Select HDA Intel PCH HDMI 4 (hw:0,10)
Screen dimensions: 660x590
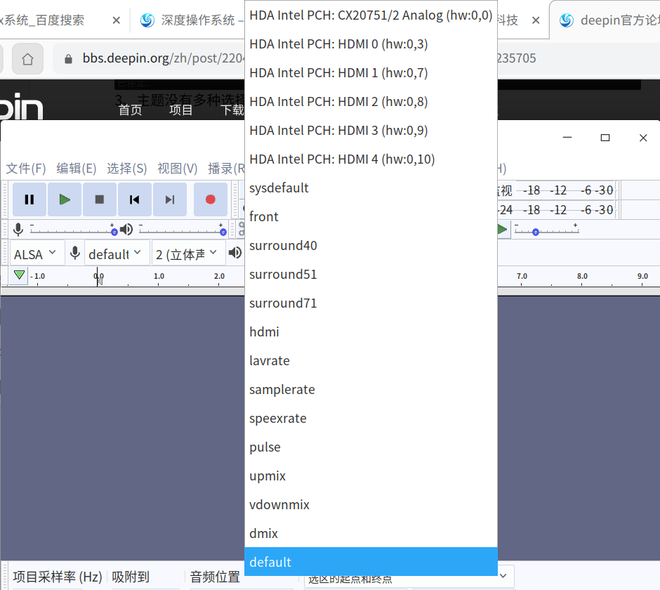tap(371, 159)
